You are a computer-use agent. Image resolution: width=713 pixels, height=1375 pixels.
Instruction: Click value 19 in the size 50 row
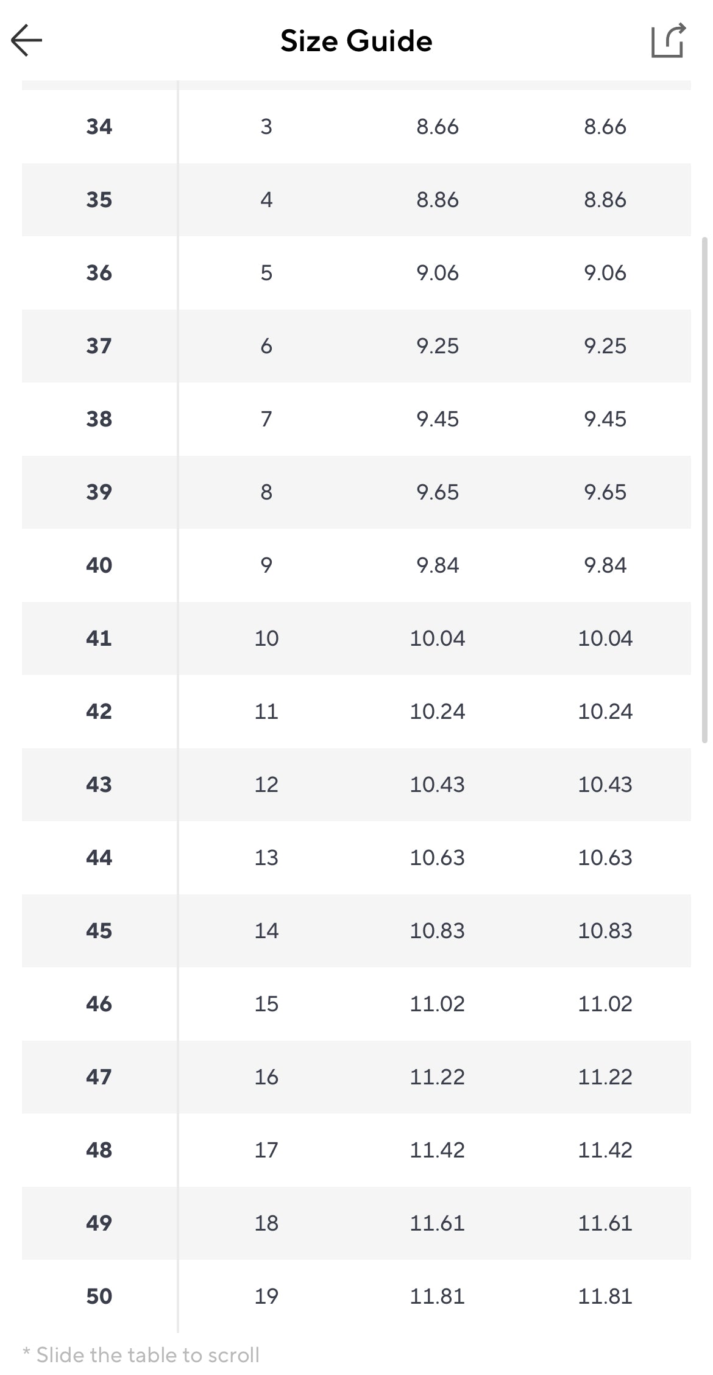266,1296
